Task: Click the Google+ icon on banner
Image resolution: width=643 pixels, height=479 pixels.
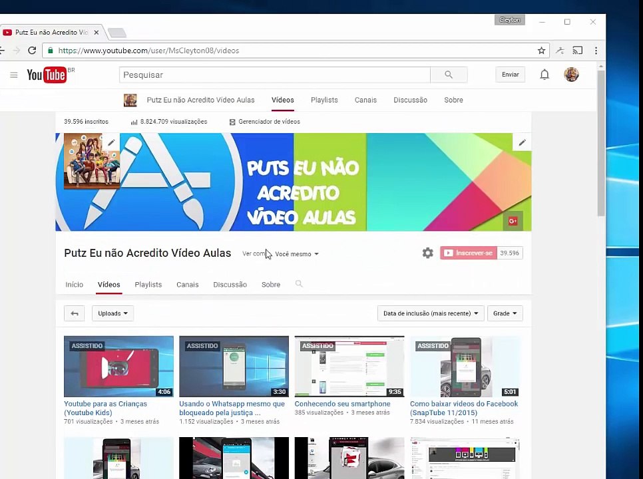Action: click(x=513, y=221)
